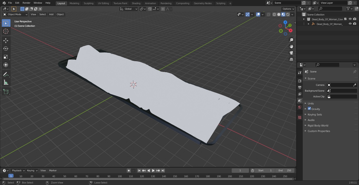Open the Render properties tab
The width and height of the screenshot is (359, 185).
point(300,81)
